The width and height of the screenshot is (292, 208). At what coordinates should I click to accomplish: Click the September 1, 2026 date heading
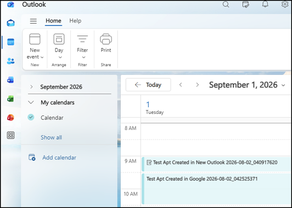(x=243, y=85)
